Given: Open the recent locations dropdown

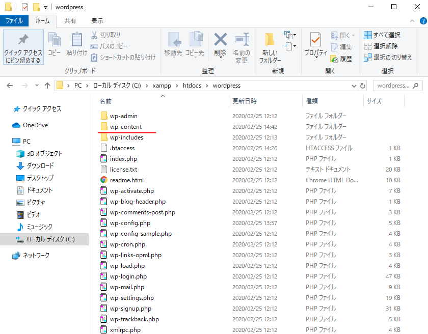Looking at the screenshot, I should click(x=37, y=86).
